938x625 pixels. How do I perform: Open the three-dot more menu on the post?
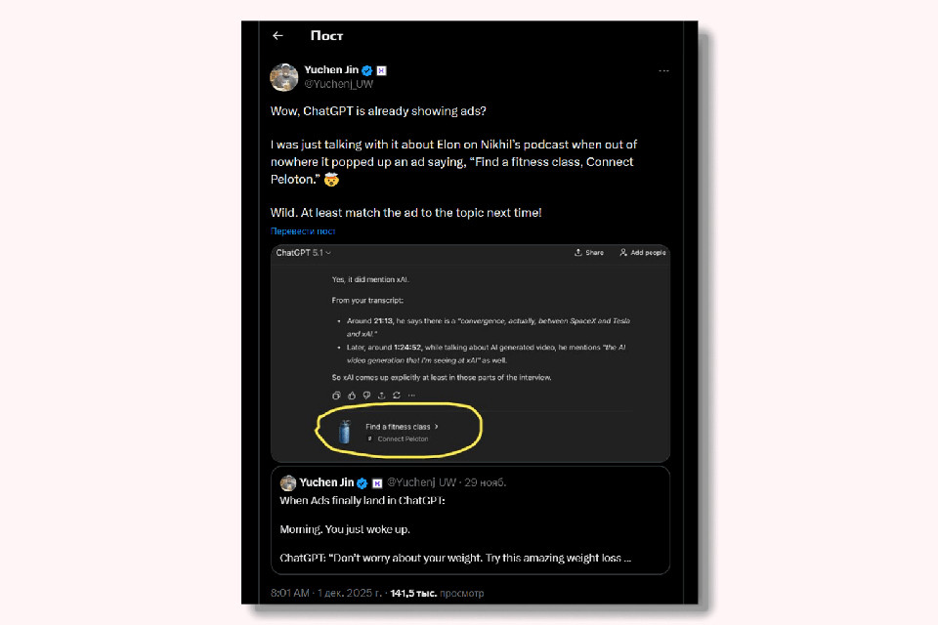663,71
